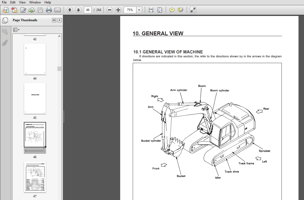Open the thumbnail options dropdown menu

click(x=16, y=30)
